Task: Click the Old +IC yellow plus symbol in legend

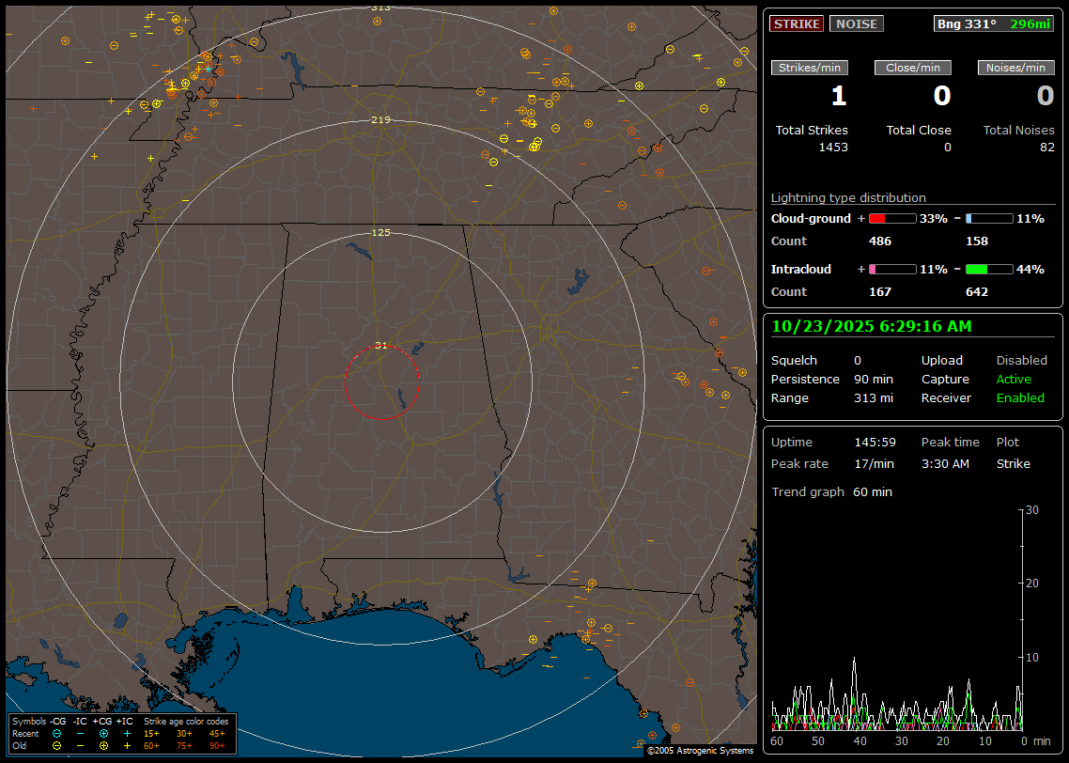Action: point(127,745)
